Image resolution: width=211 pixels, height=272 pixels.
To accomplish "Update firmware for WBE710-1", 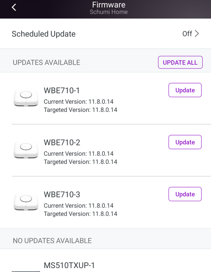I will pos(185,90).
